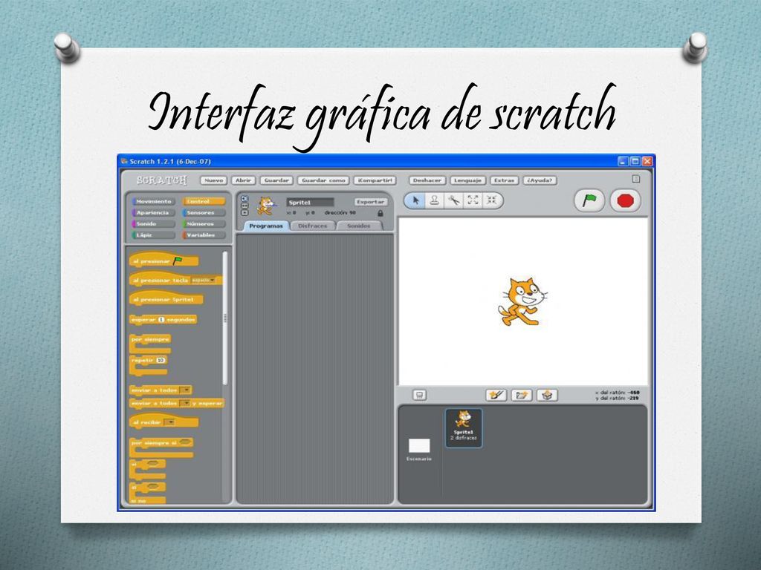
Task: Click the Exportar button
Action: [370, 202]
